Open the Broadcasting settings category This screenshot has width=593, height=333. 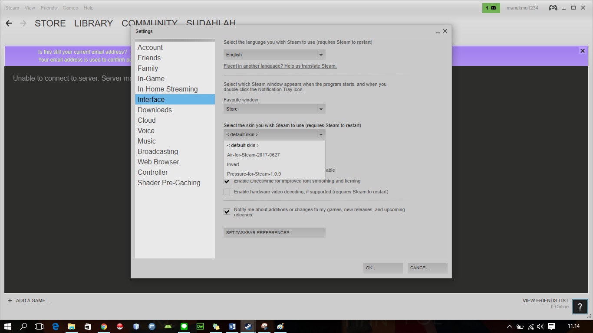tap(175, 151)
